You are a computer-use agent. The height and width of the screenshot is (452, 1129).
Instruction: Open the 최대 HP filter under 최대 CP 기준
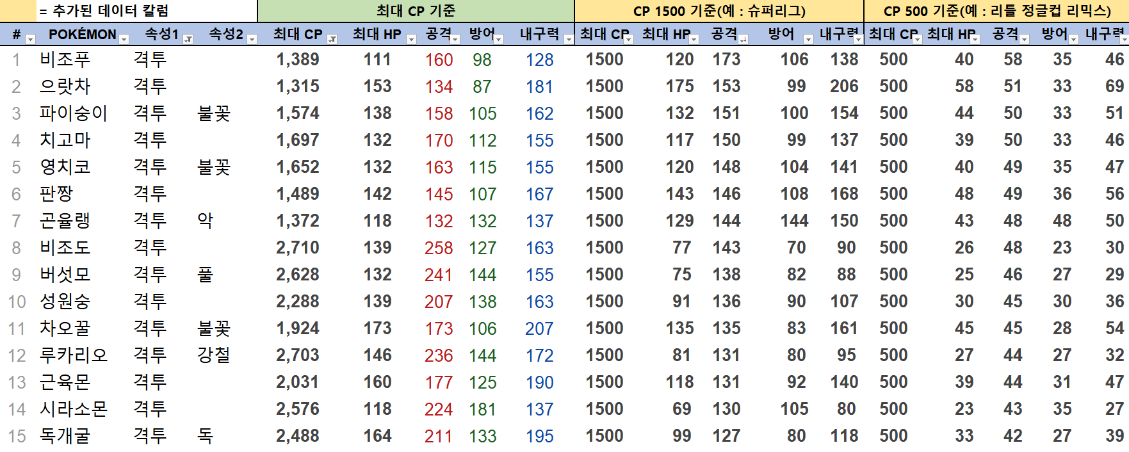[411, 40]
